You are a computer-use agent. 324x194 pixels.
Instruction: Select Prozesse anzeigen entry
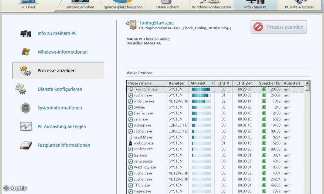coord(58,71)
